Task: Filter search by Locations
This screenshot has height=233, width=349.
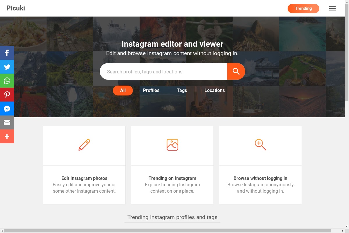Action: click(x=215, y=91)
